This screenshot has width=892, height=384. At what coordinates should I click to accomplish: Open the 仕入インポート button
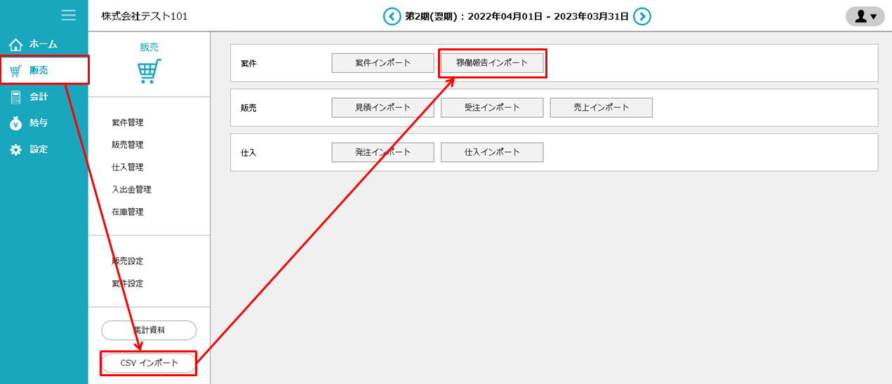[x=492, y=152]
